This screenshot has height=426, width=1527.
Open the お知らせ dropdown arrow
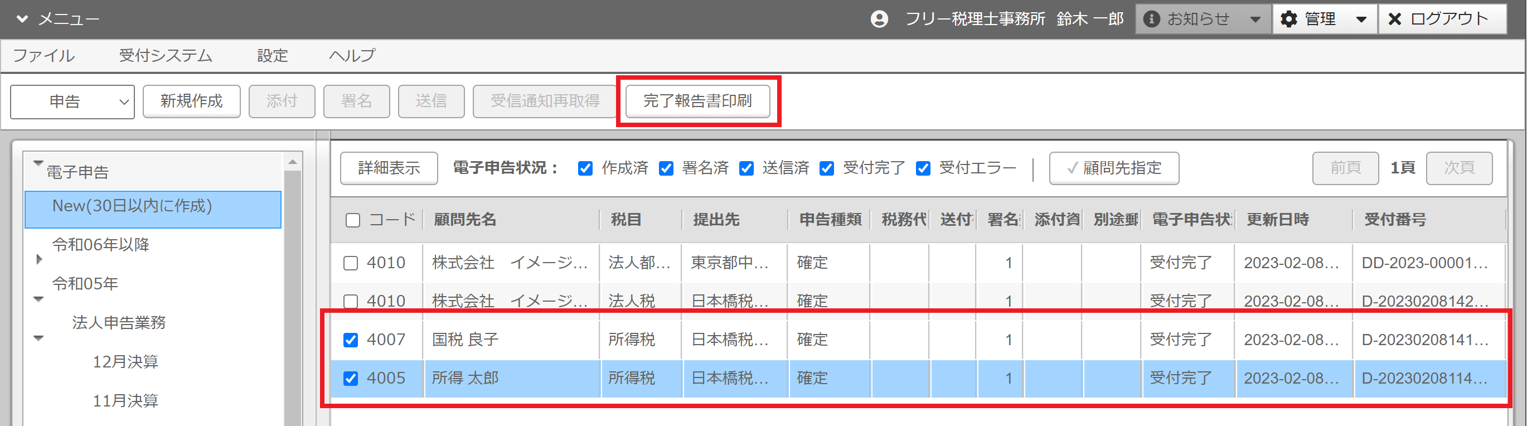coord(1255,20)
